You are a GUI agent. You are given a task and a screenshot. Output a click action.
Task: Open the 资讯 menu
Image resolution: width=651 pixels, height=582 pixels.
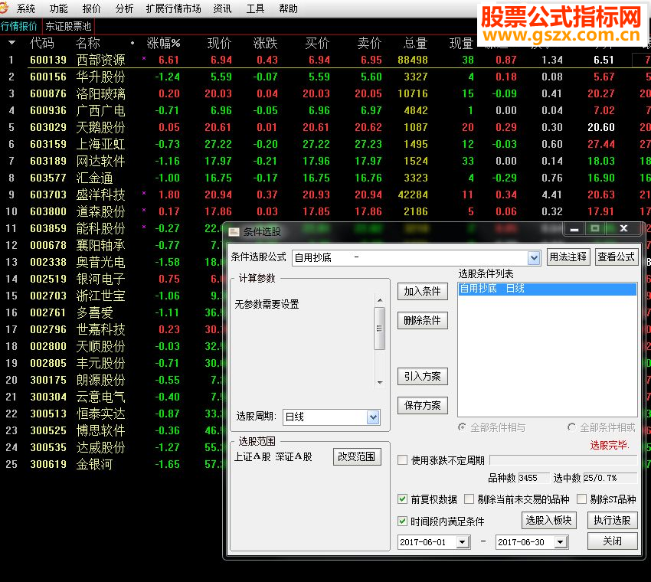point(222,8)
